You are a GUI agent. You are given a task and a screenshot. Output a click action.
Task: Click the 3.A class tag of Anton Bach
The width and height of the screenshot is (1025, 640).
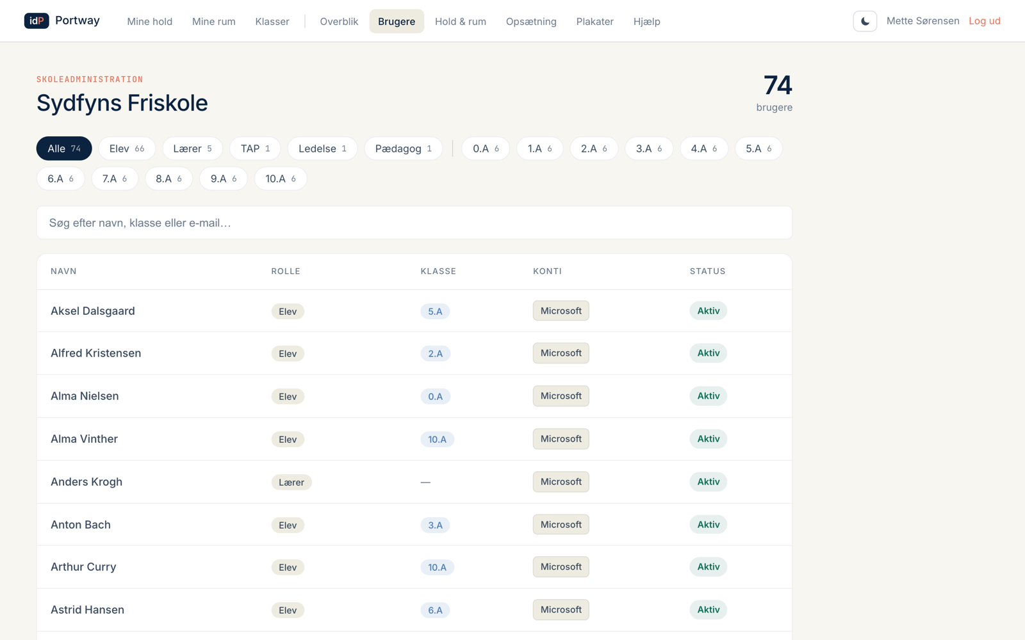(x=435, y=525)
